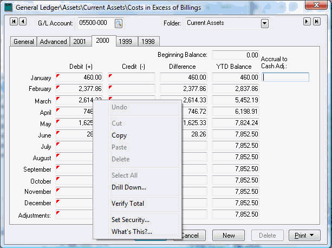Image resolution: width=332 pixels, height=248 pixels.
Task: Click the red flag on January Credit
Action: (x=110, y=76)
